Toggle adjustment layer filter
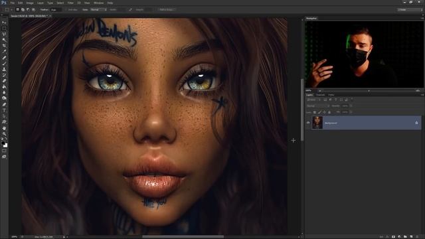Screen dimensions: 425x239 [x=331, y=100]
